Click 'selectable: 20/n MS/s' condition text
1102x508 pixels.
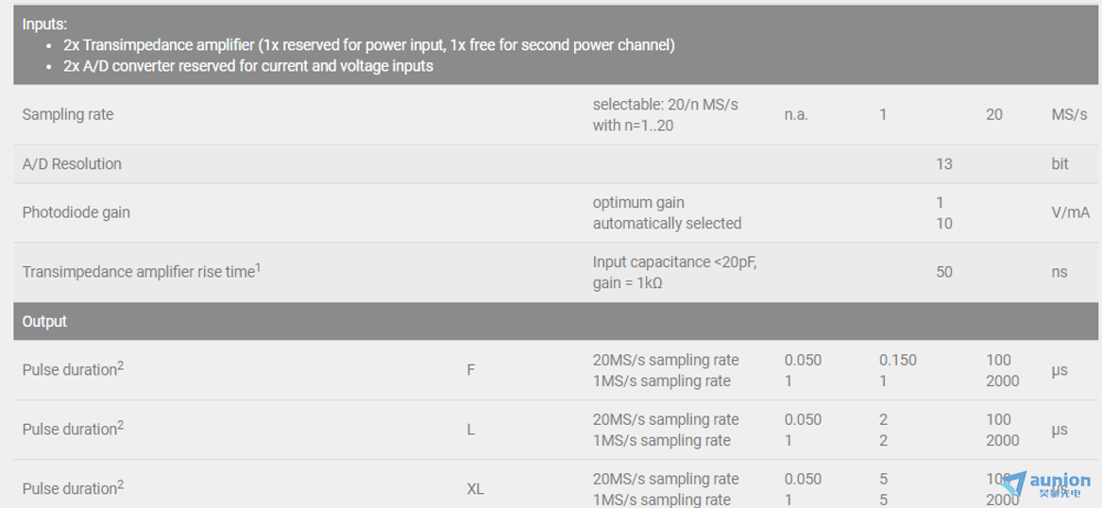[x=666, y=104]
